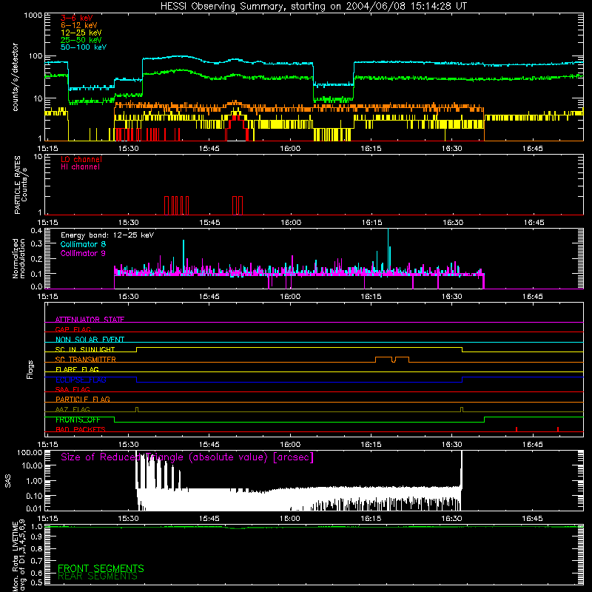The height and width of the screenshot is (592, 592).
Task: Click the PARTICLE FLAG label
Action: (x=83, y=399)
